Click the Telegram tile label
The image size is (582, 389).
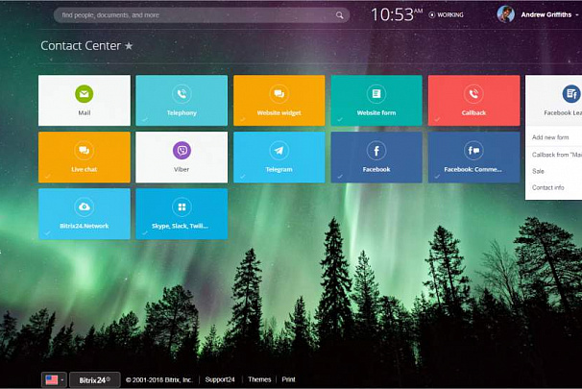(x=279, y=169)
